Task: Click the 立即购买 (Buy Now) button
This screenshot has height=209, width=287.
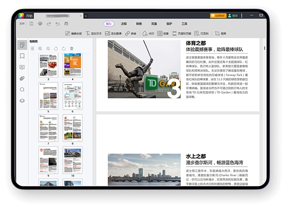Action: pos(218,16)
